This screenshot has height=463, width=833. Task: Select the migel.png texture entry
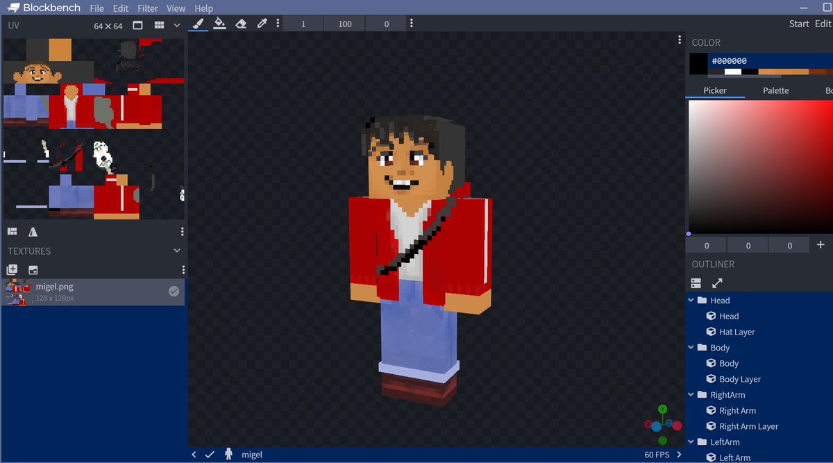[93, 292]
